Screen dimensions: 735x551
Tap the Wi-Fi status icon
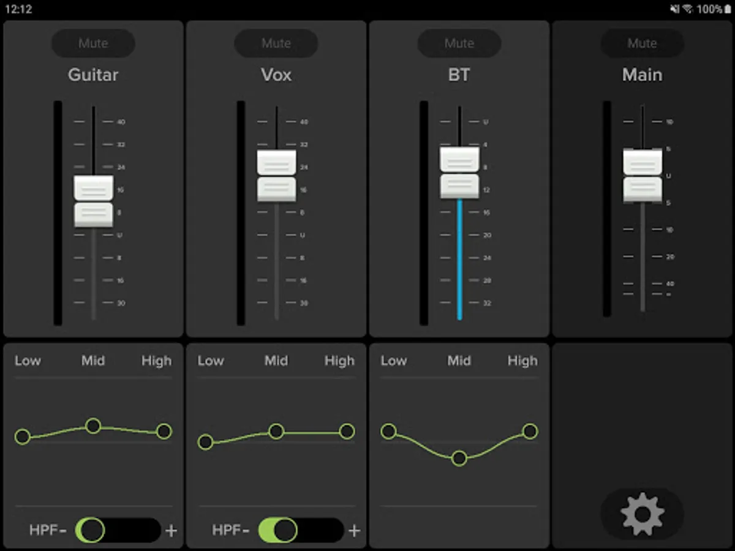pos(687,9)
